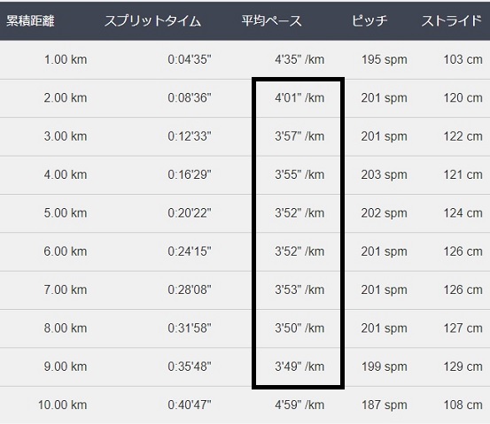Click the 累積距離 column header

(x=30, y=21)
